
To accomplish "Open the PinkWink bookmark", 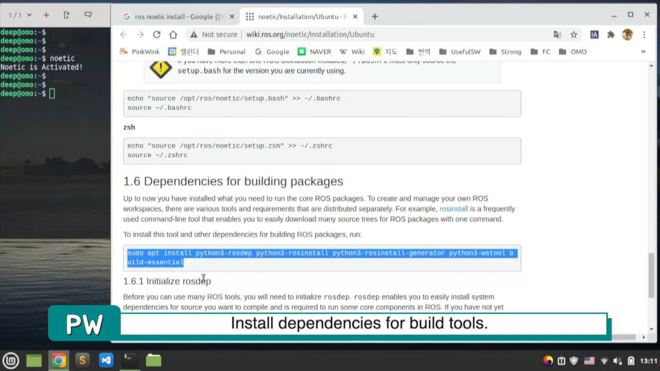I will (140, 52).
